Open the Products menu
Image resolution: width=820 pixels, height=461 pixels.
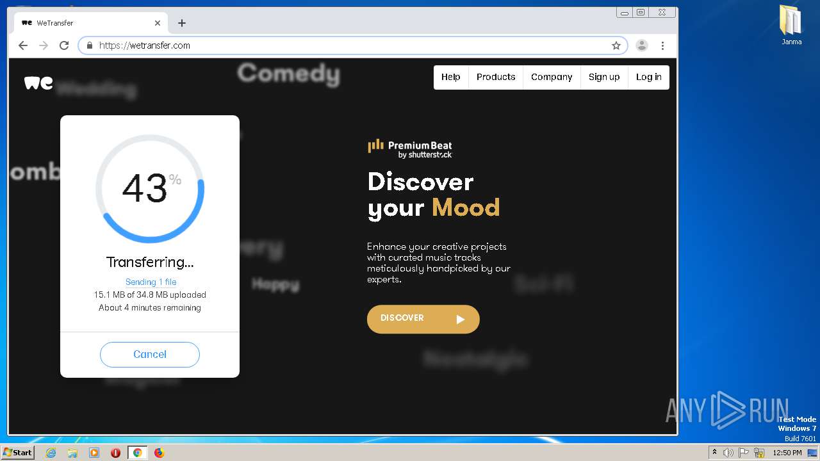(496, 77)
